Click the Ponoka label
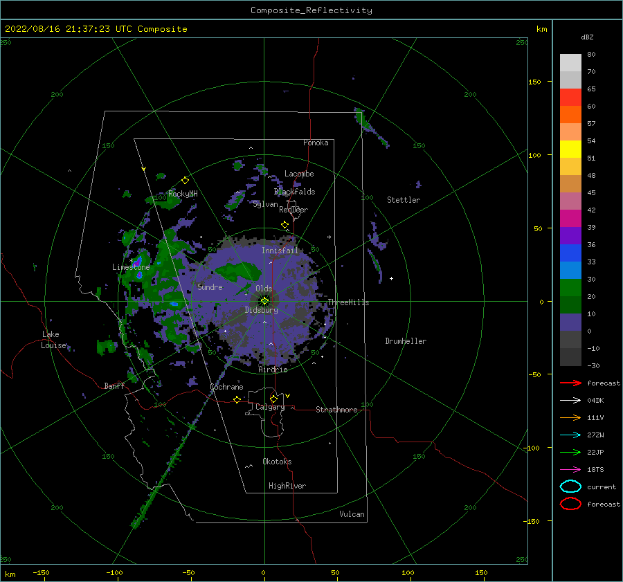This screenshot has width=623, height=582. [x=316, y=143]
